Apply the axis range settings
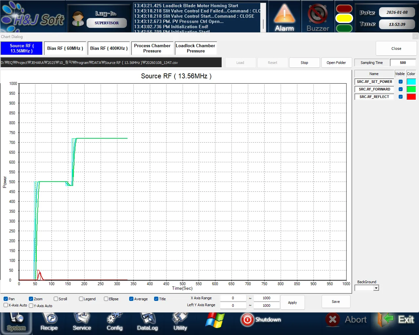 292,303
